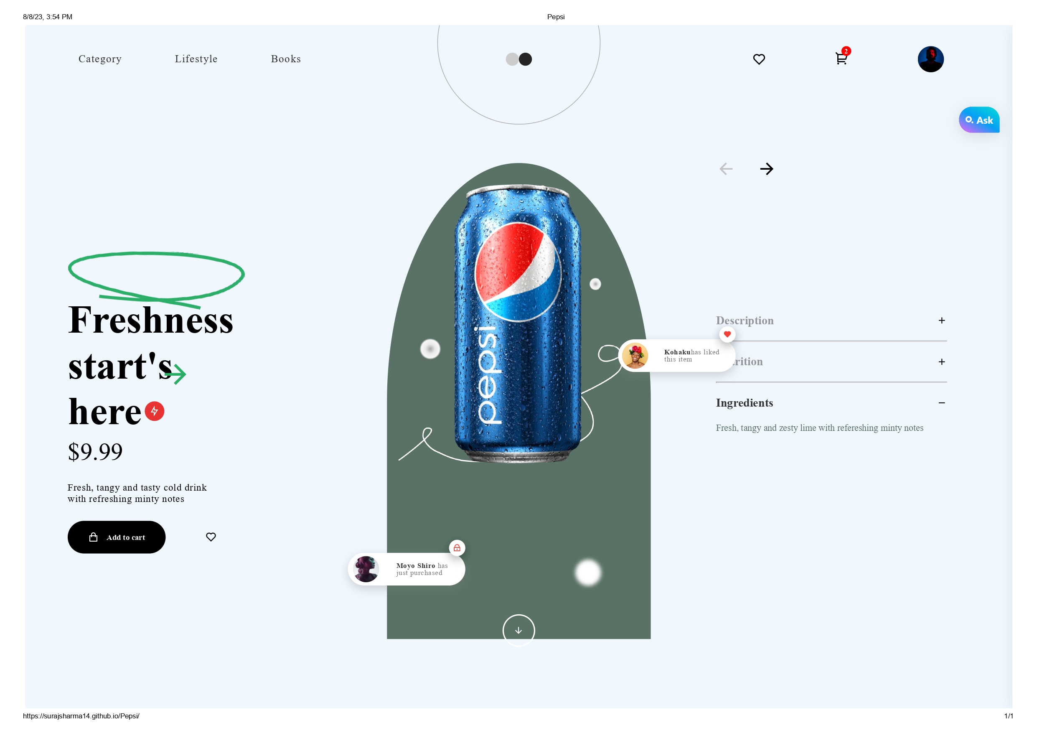Viewport: 1037px width, 733px height.
Task: Click the previous-product left arrow
Action: click(726, 168)
